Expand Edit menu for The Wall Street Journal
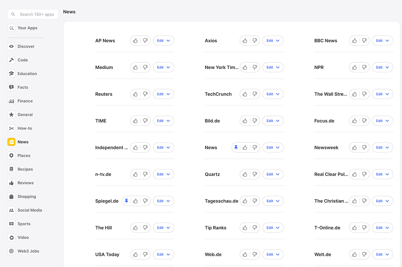This screenshot has height=267, width=402. pyautogui.click(x=383, y=94)
